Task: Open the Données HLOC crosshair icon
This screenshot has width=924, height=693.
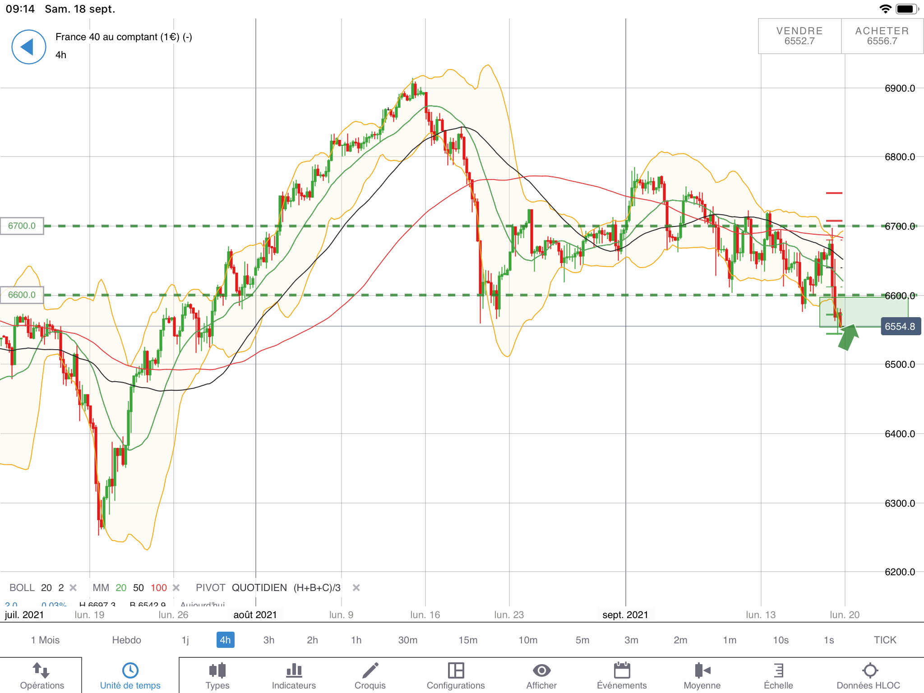Action: 869,670
